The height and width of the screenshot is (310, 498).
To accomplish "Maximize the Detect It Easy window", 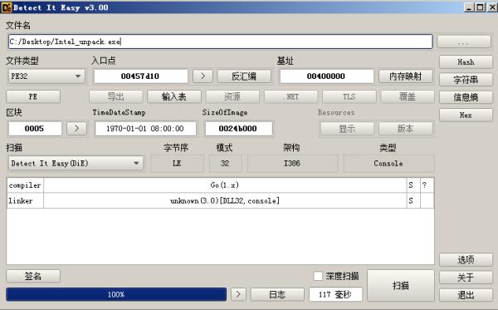I will pos(480,7).
